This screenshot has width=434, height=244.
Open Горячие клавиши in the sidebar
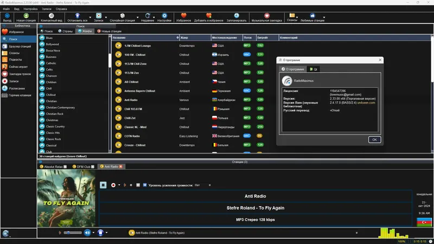point(18,95)
